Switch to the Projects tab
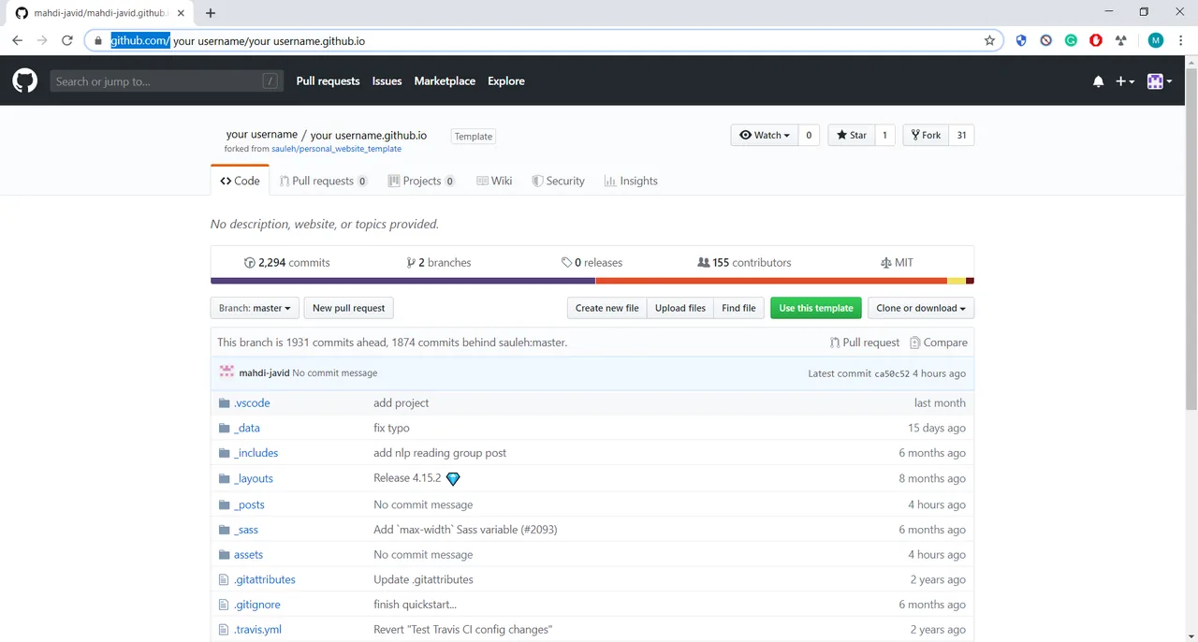Viewport: 1198px width, 642px height. 421,181
